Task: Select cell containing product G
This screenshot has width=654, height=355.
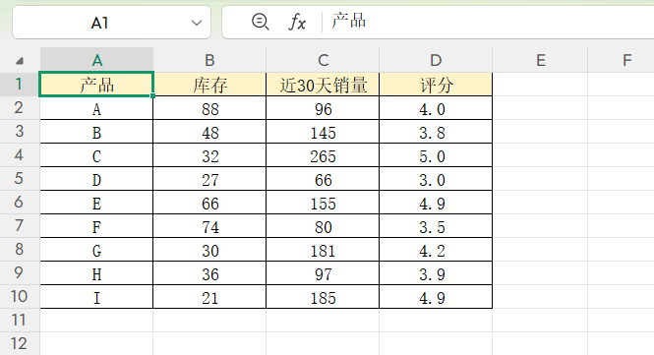Action: coord(96,250)
